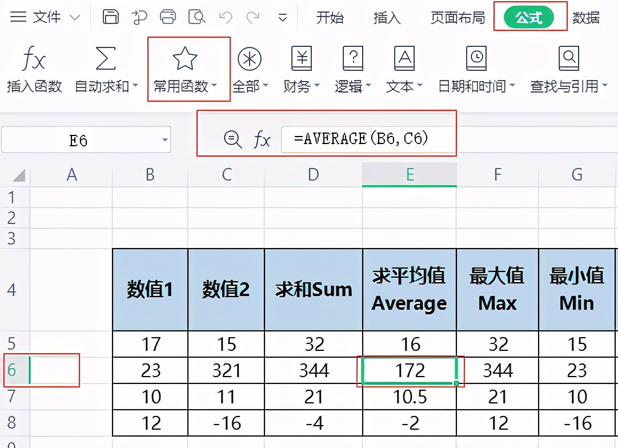Select row 4 header
The height and width of the screenshot is (448, 618).
click(14, 290)
